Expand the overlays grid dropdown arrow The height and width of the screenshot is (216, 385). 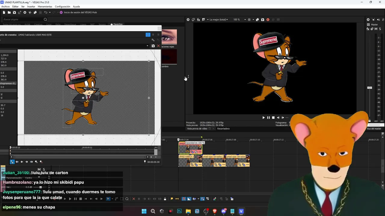253,19
